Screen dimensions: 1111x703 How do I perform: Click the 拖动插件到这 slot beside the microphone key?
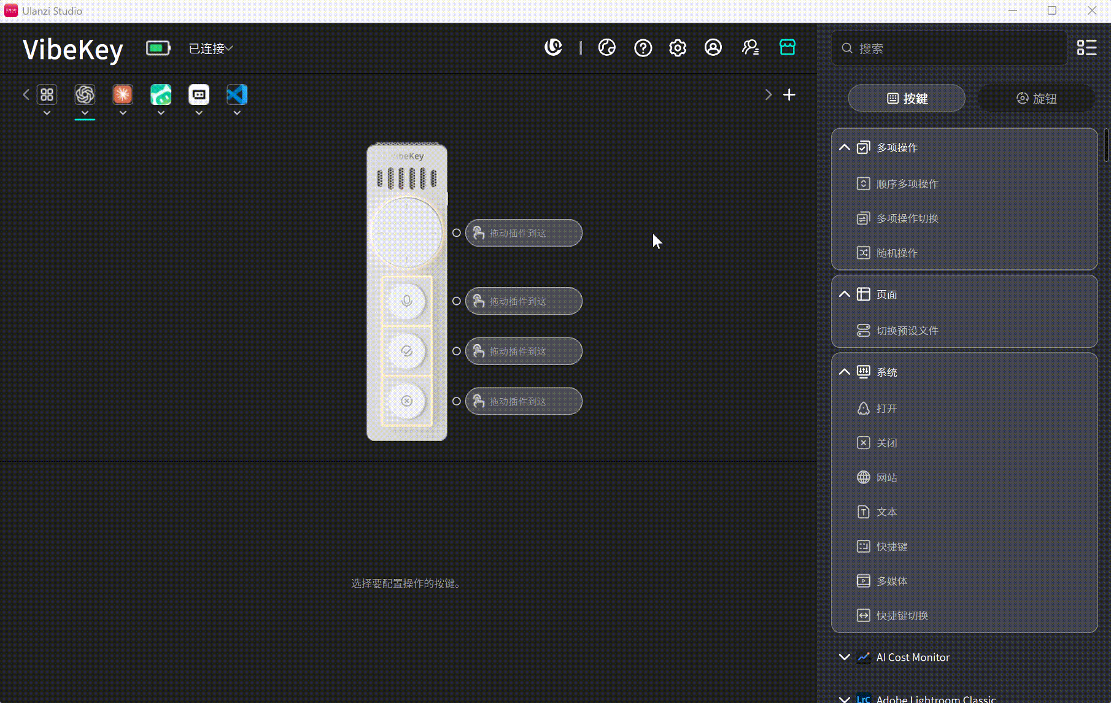[524, 301]
